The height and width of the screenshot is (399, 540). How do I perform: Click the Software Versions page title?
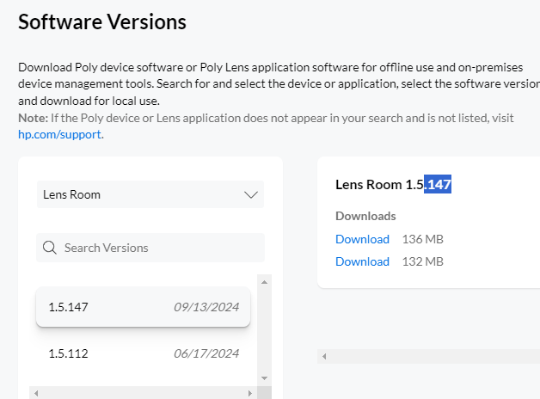click(102, 22)
